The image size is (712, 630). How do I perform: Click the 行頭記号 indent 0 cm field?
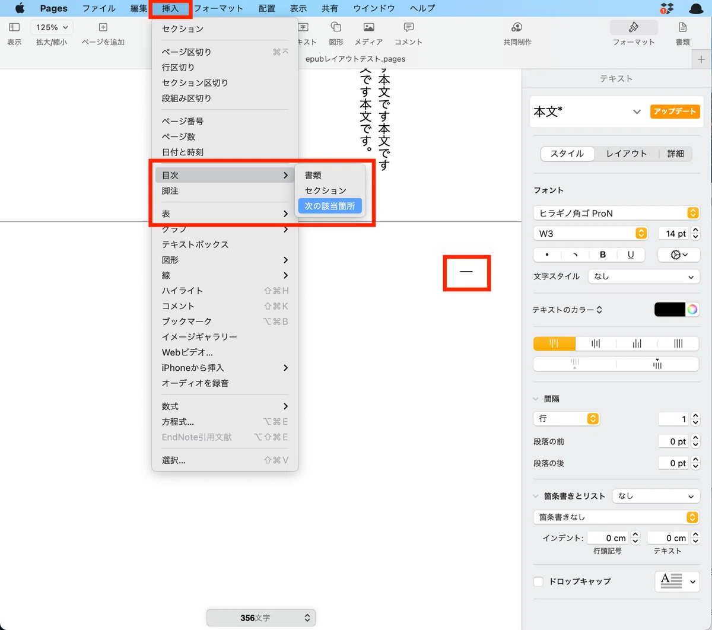point(608,538)
